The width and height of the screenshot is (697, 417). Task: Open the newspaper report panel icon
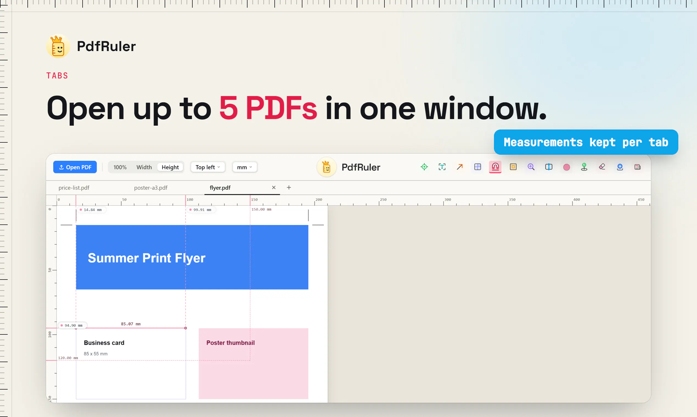[x=638, y=167]
